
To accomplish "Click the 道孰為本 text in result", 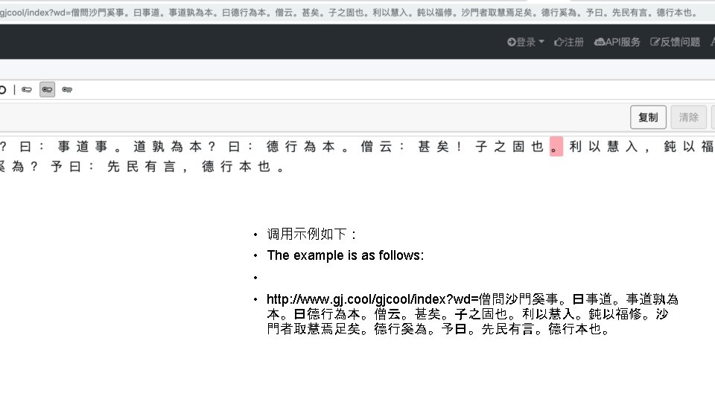I will (x=168, y=147).
